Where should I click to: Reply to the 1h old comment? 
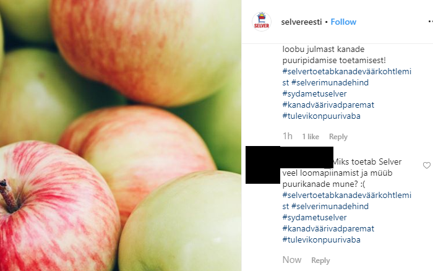pyautogui.click(x=338, y=137)
